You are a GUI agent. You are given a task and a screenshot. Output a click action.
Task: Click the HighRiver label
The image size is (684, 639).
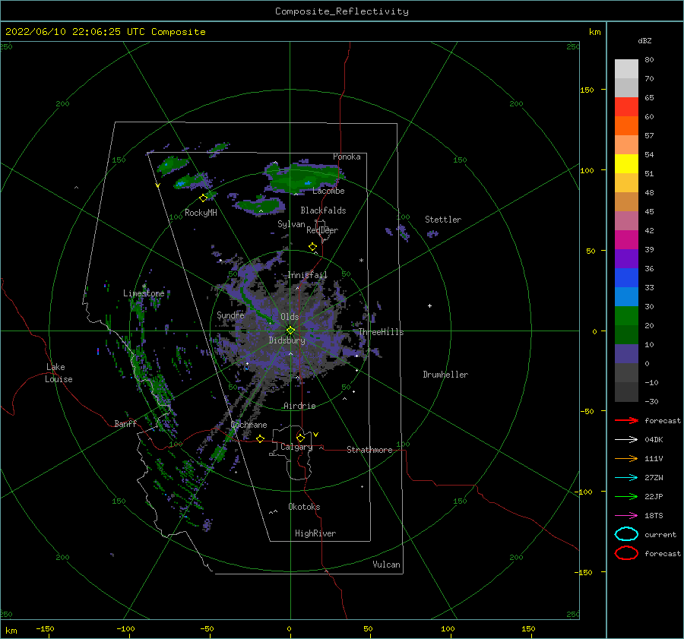click(315, 533)
